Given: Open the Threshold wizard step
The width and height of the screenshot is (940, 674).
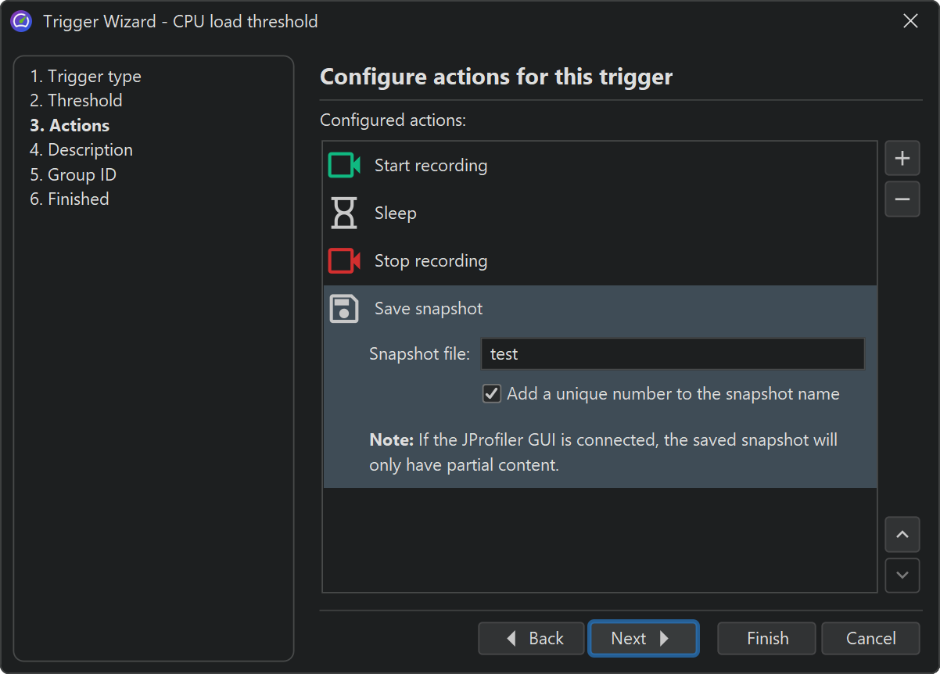Looking at the screenshot, I should 77,101.
